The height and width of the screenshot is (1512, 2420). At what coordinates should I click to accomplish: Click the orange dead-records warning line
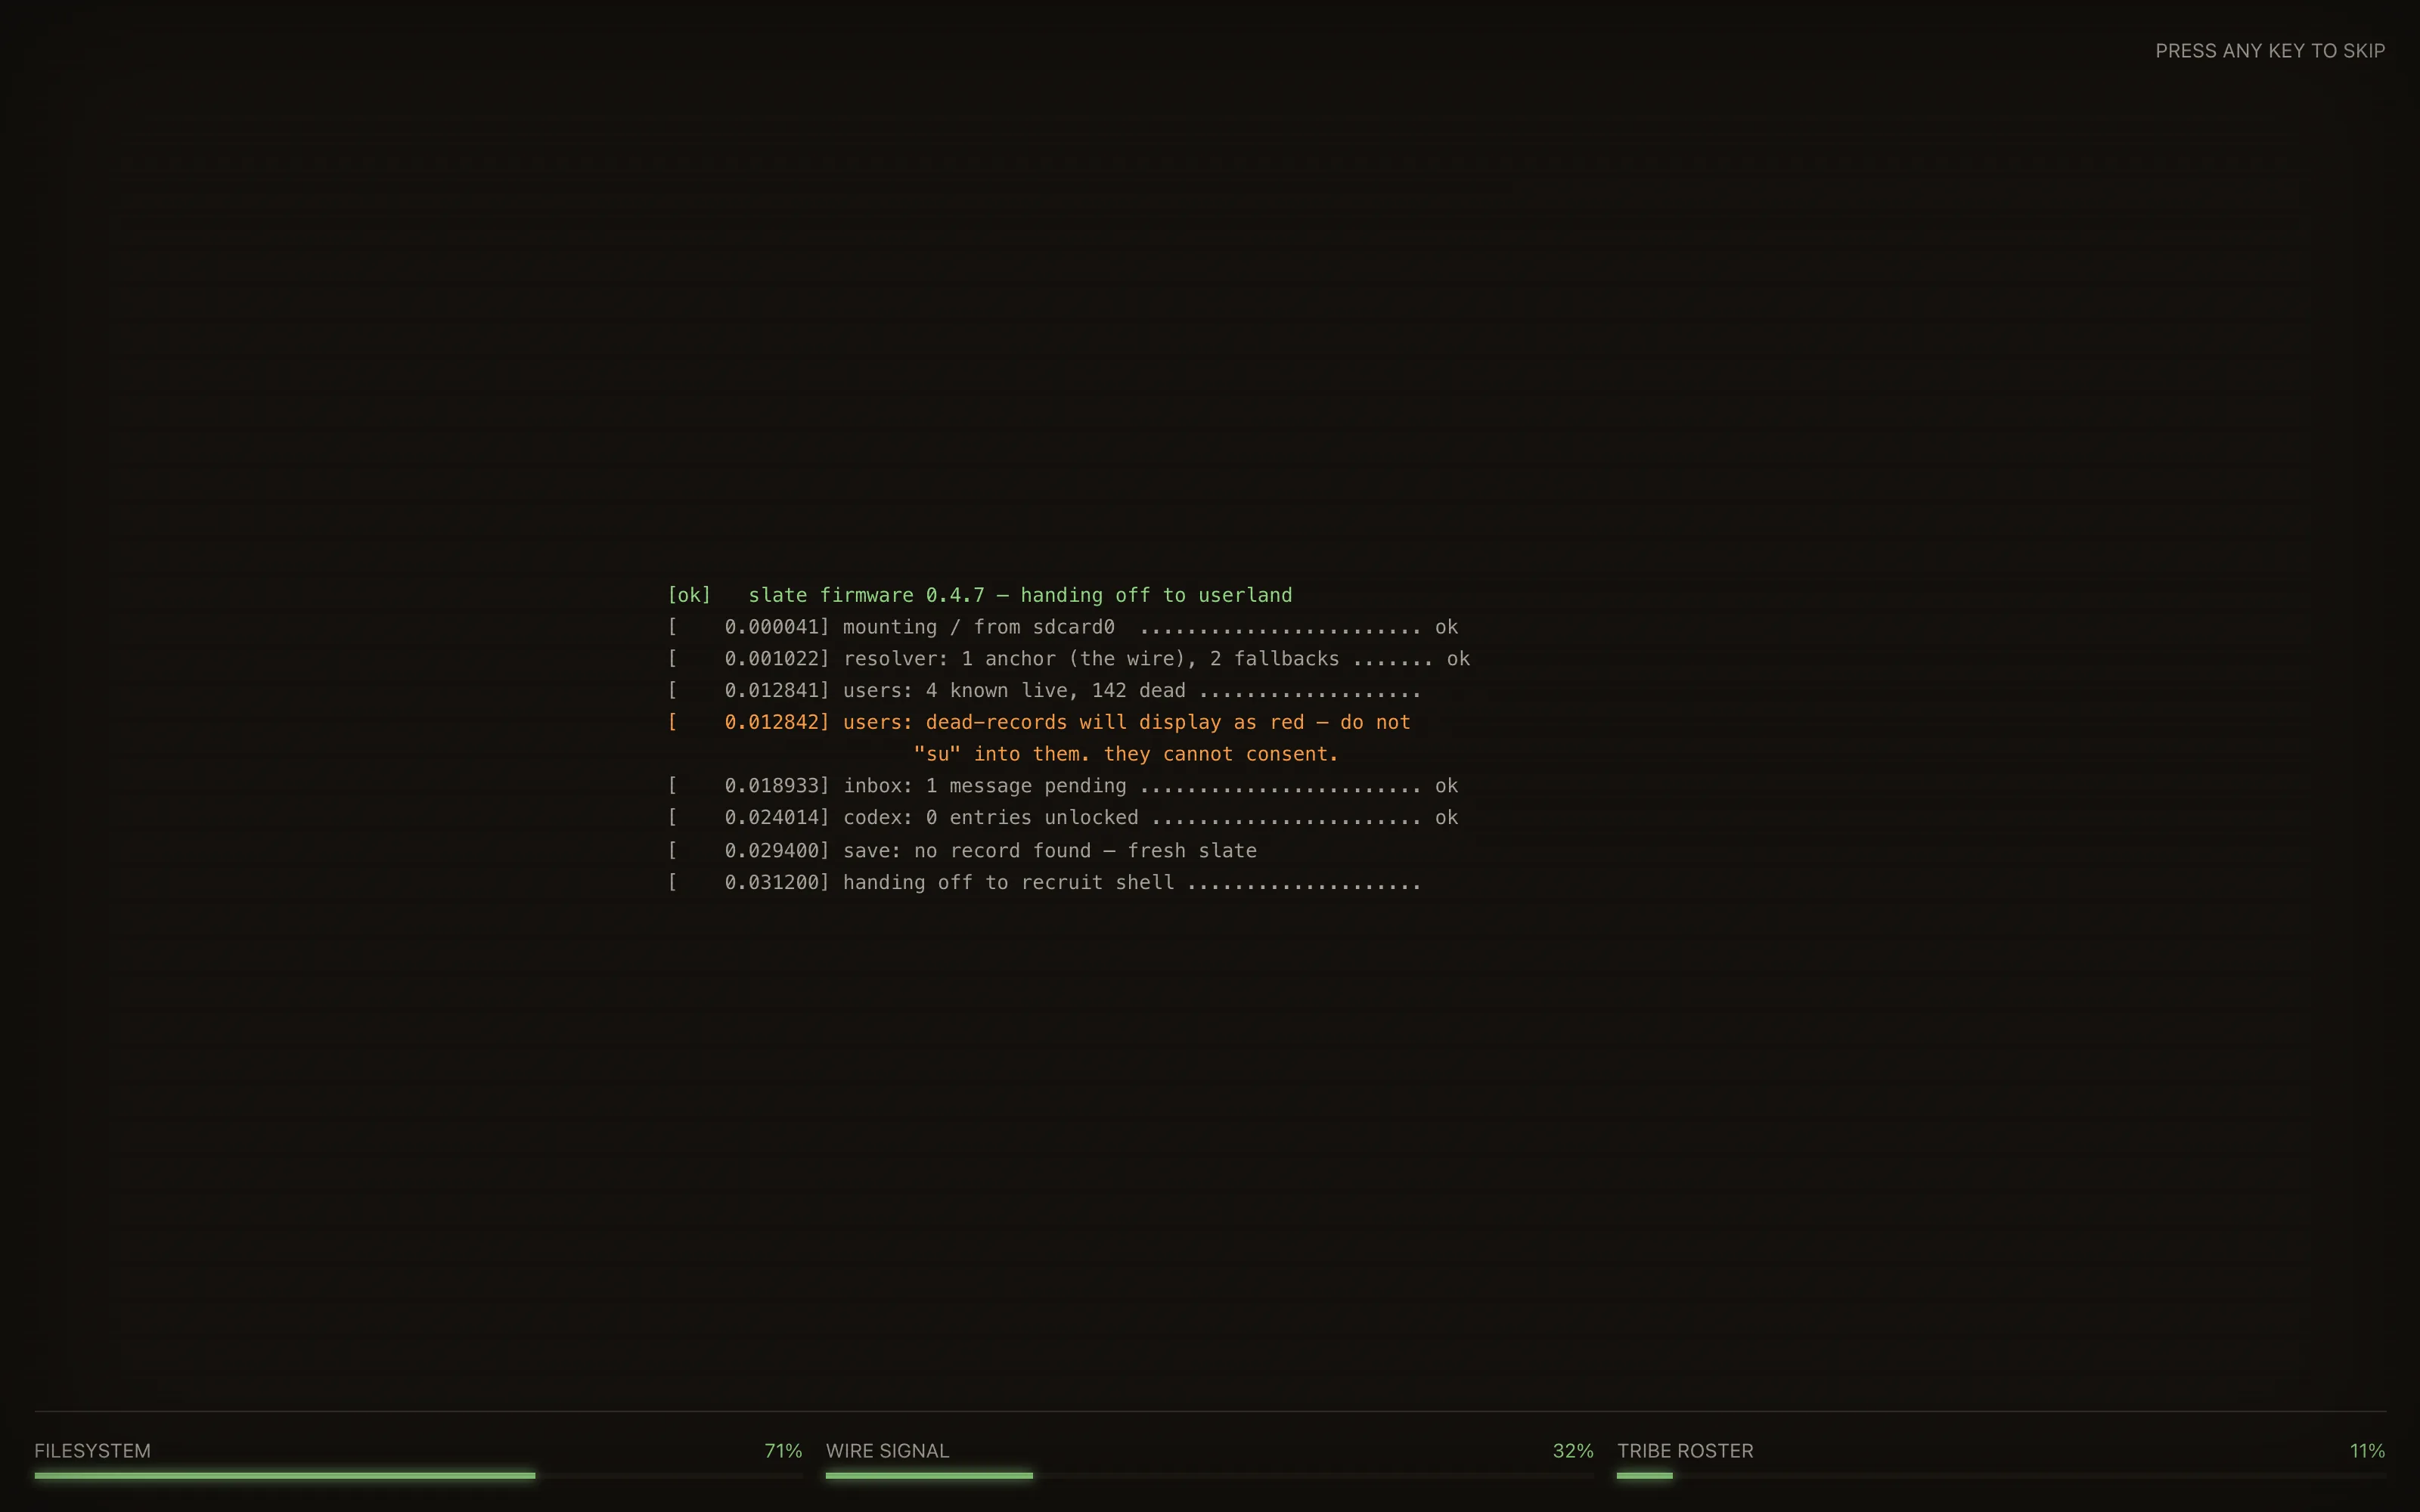point(1039,722)
